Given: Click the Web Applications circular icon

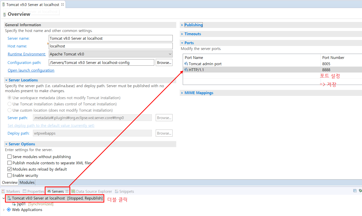Looking at the screenshot, I should [x=9, y=210].
